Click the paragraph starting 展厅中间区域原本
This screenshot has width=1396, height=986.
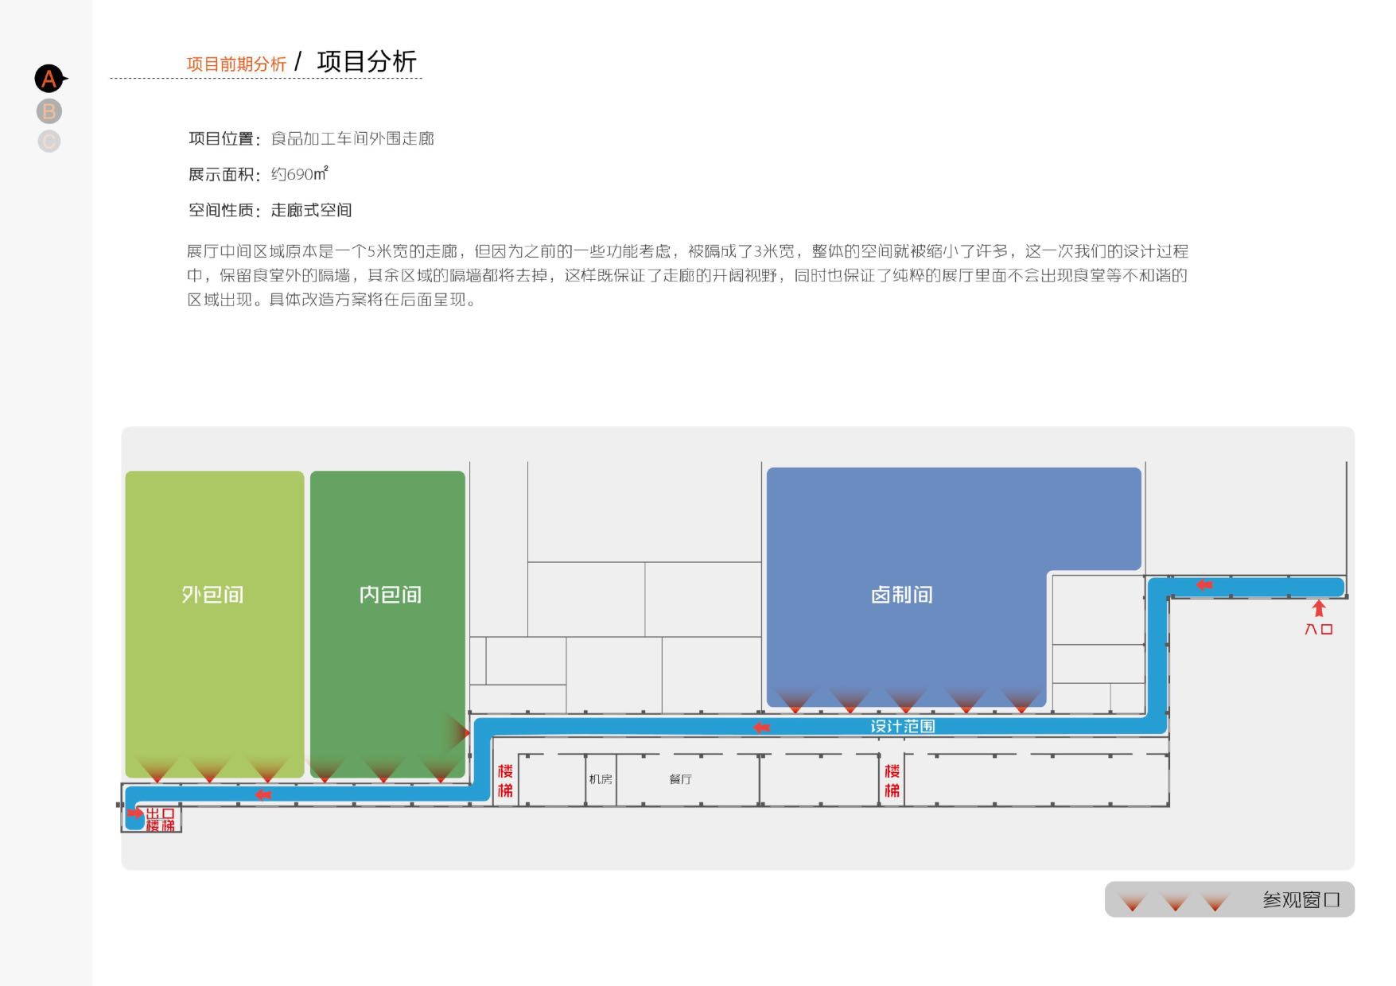(687, 275)
